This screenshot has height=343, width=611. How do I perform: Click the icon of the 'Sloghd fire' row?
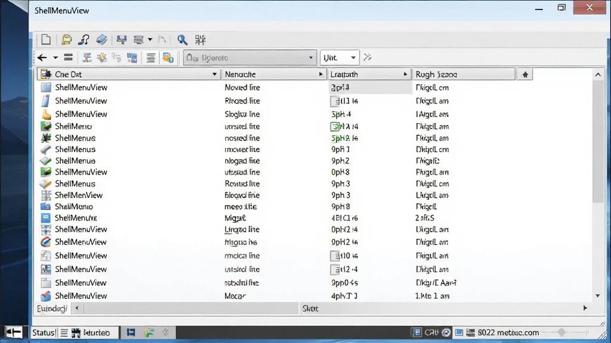tap(46, 114)
